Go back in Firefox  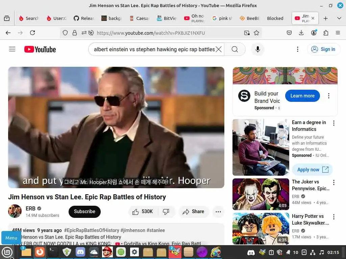(x=8, y=33)
